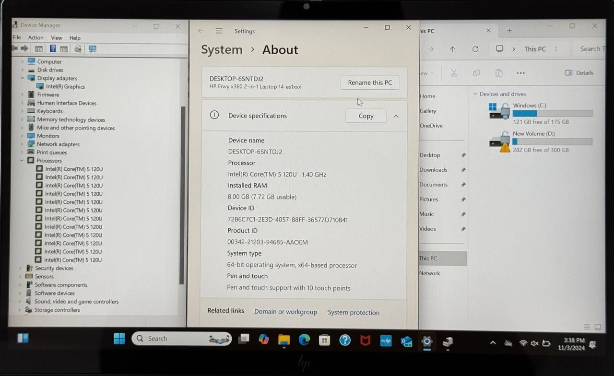Open the Action menu in Device Manager
This screenshot has height=376, width=614.
35,38
